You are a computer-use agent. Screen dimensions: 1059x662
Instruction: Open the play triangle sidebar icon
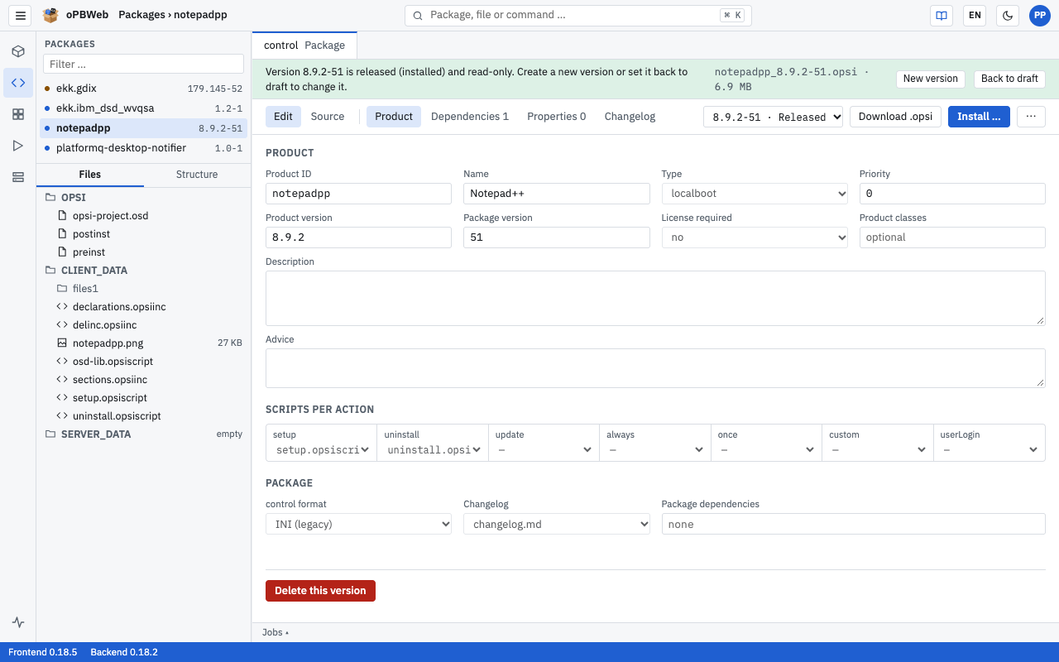(x=18, y=146)
